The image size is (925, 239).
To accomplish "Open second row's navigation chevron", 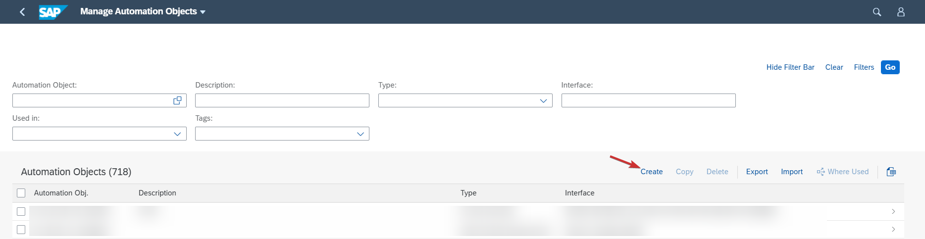I will point(893,229).
